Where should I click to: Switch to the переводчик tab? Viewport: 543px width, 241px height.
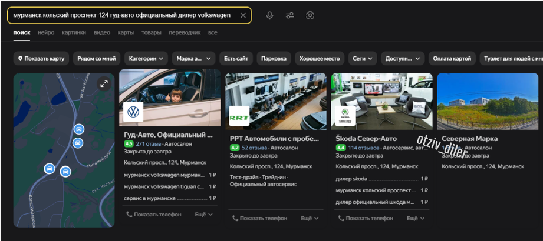(185, 32)
